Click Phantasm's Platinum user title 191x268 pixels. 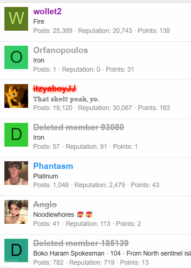coord(46,176)
